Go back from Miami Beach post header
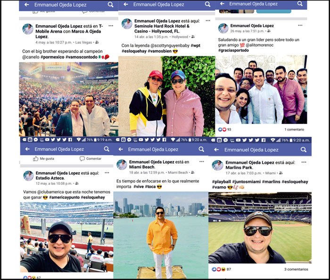The height and width of the screenshot is (280, 330). pos(121,149)
